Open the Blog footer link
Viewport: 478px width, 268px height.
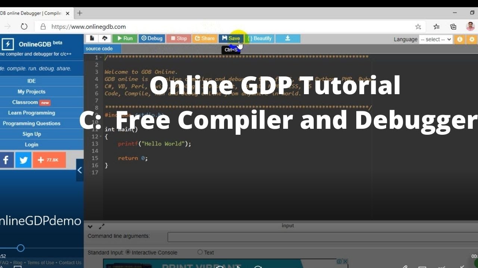(18, 262)
